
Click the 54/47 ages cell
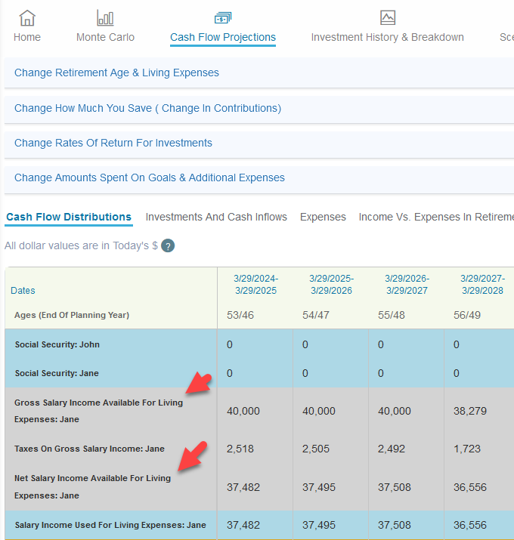pyautogui.click(x=316, y=315)
